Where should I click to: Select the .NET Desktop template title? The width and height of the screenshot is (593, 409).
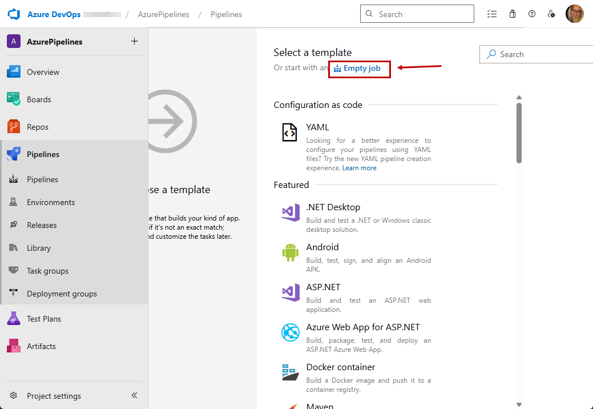(333, 207)
